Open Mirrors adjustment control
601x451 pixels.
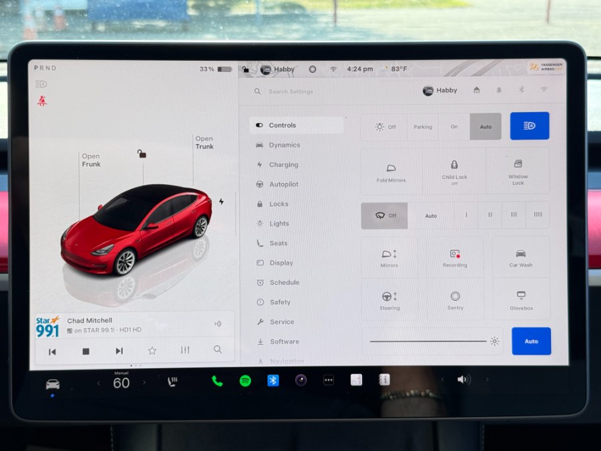389,258
